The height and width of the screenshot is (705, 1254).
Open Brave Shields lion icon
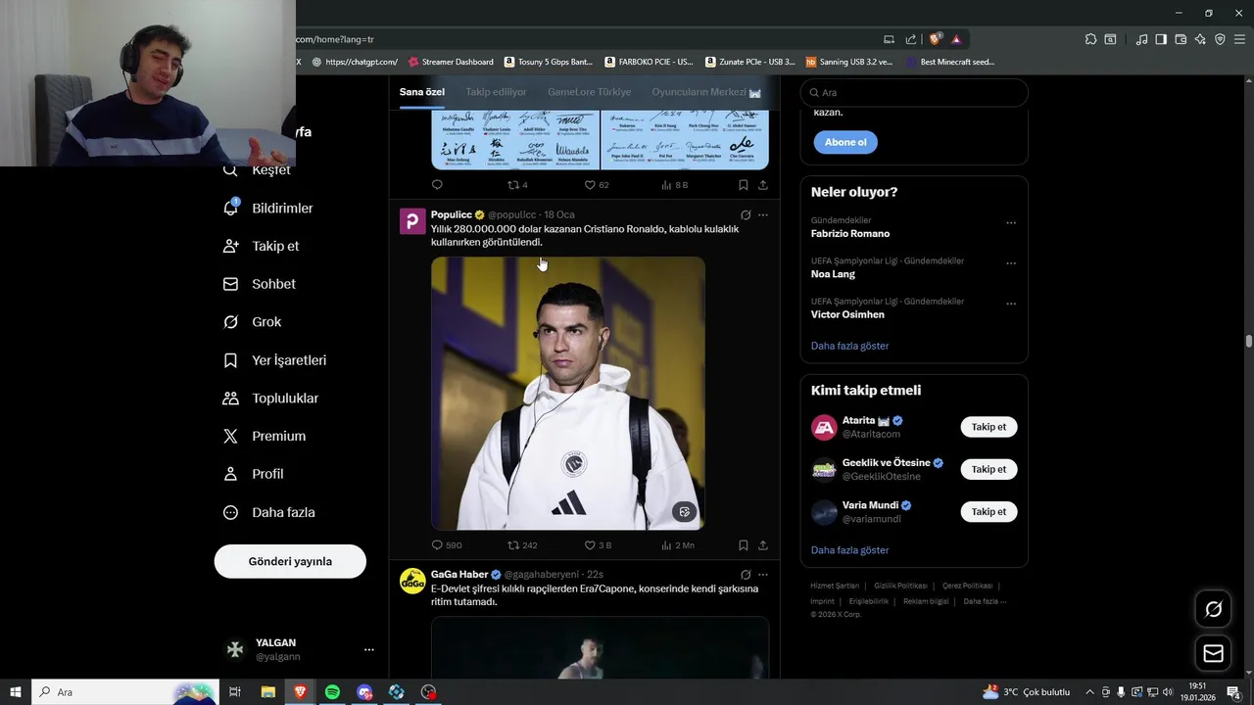click(x=935, y=39)
